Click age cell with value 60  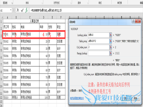point(44,70)
